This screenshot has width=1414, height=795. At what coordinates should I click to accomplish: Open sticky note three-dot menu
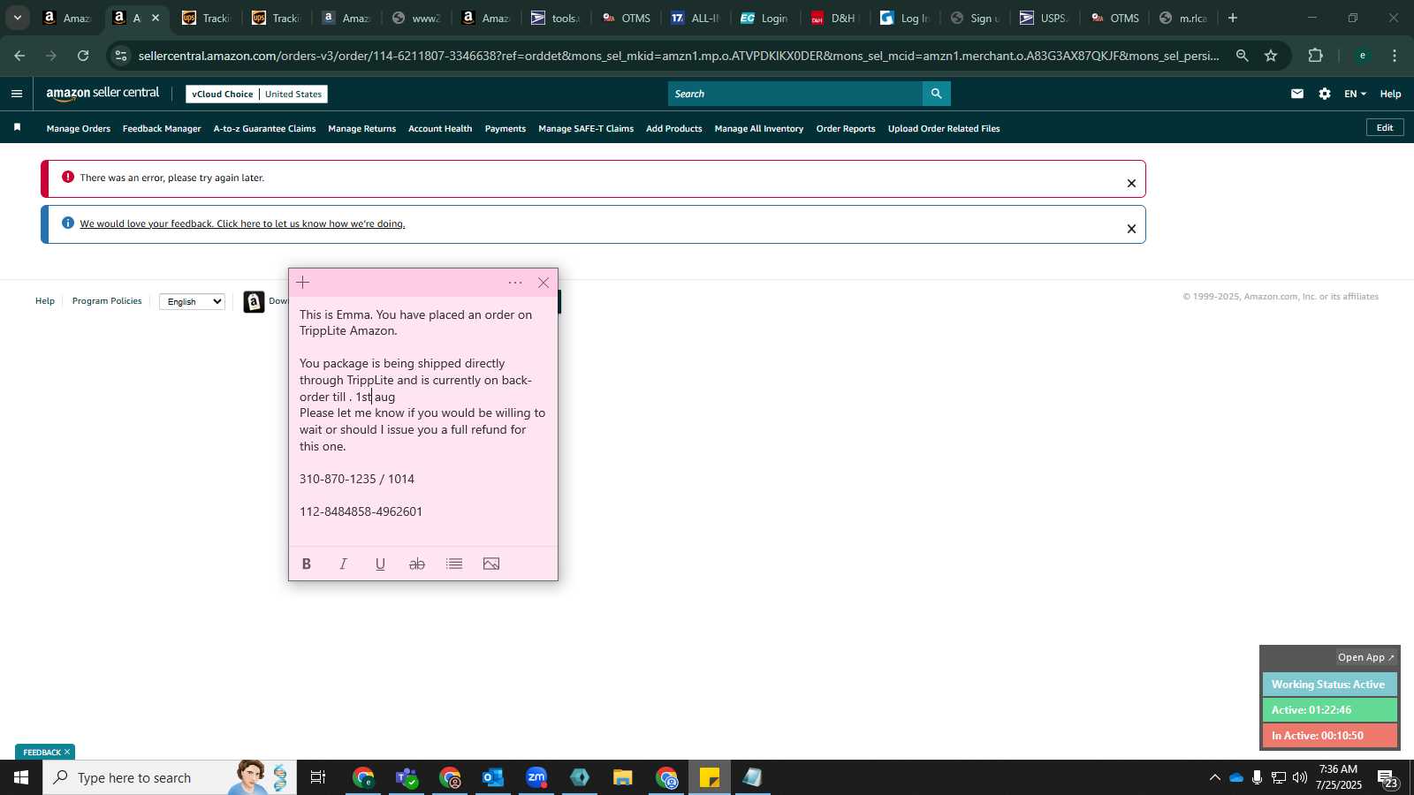pyautogui.click(x=515, y=283)
